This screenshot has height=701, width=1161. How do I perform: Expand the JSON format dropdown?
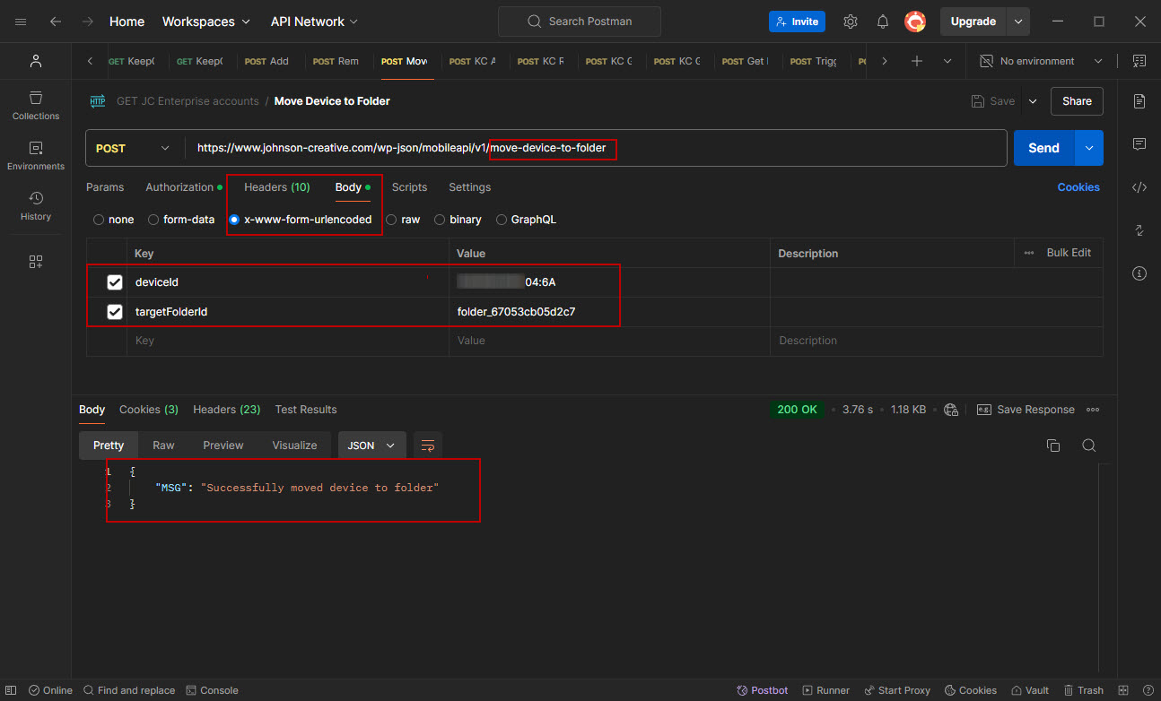[371, 446]
